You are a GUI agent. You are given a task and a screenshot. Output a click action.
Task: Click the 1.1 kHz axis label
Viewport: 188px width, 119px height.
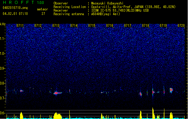[x=2, y=39]
